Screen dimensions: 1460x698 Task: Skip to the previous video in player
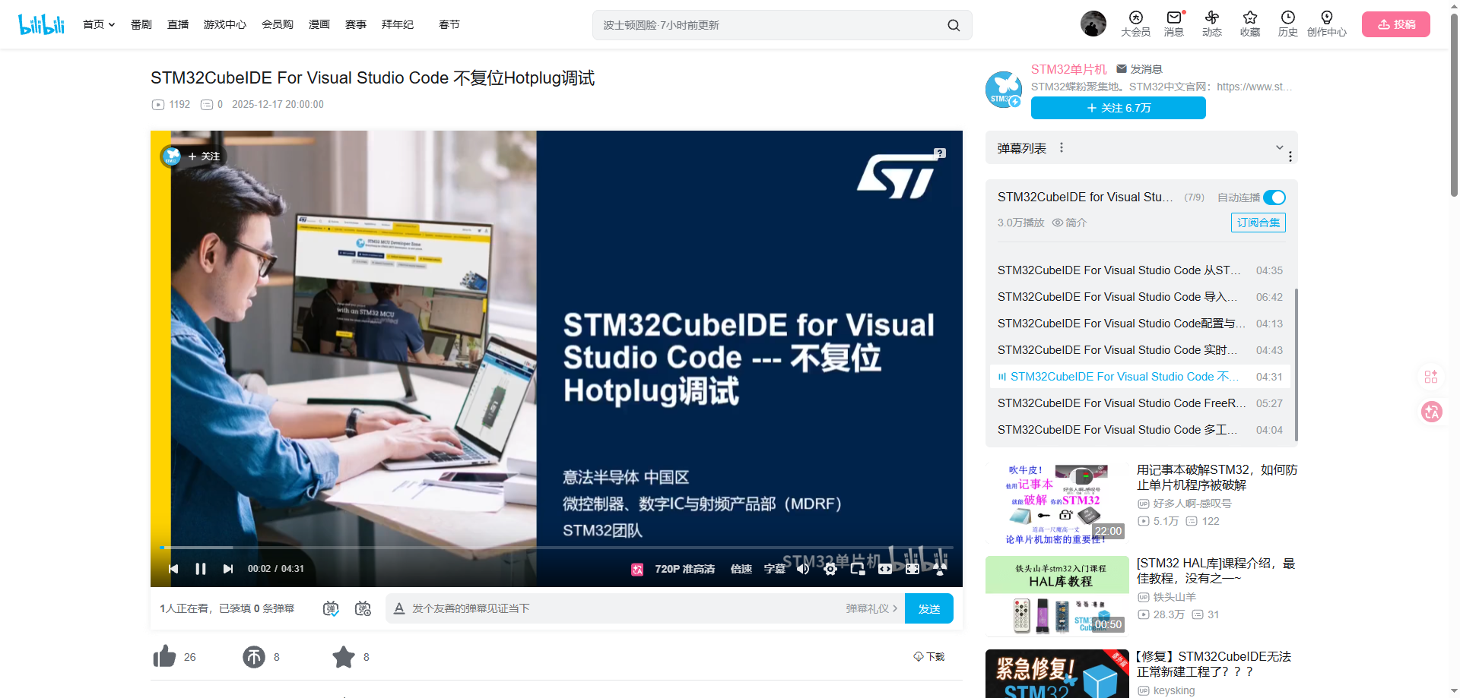pyautogui.click(x=173, y=569)
